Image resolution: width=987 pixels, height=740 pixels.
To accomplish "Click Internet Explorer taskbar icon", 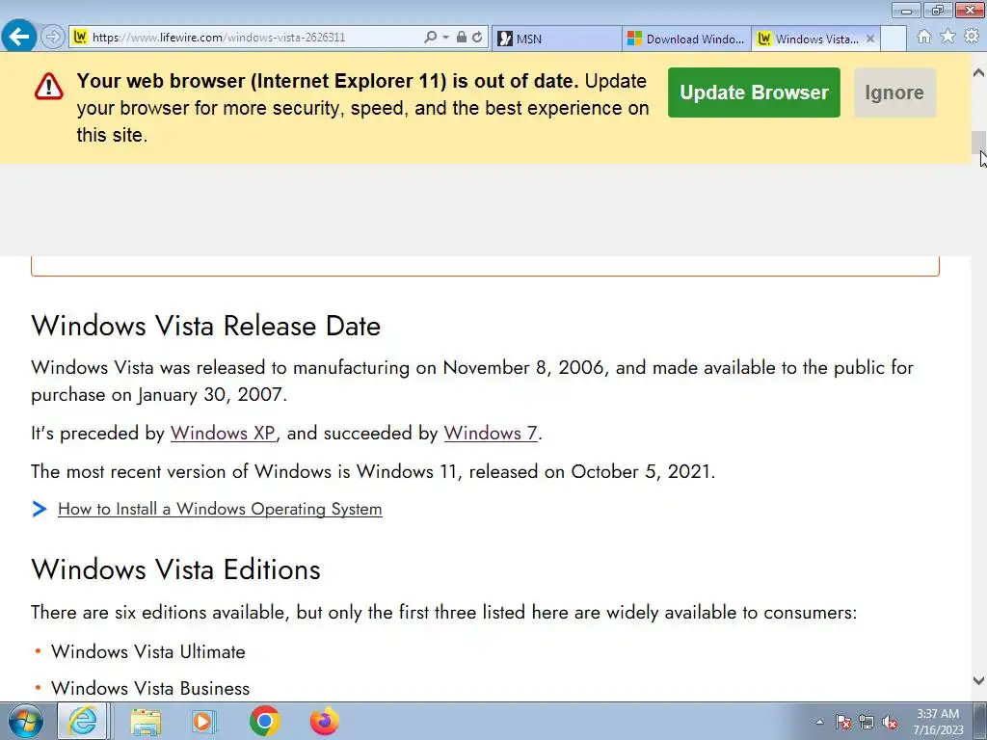I will point(83,721).
